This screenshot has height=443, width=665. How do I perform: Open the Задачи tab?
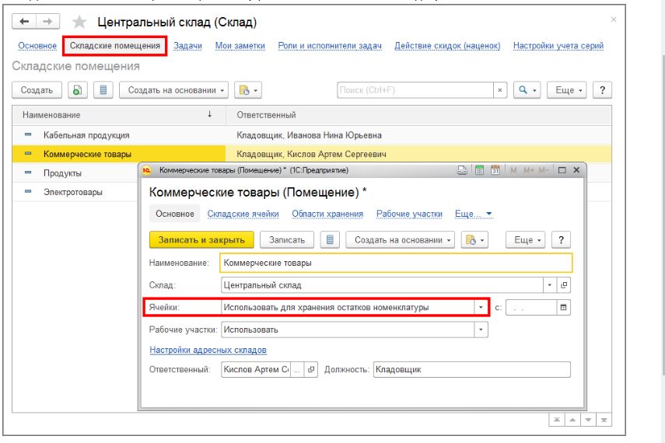(x=187, y=46)
